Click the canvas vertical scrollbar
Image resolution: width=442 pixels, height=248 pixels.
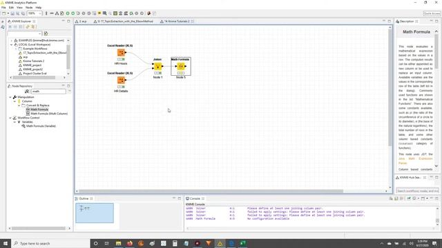click(x=390, y=87)
